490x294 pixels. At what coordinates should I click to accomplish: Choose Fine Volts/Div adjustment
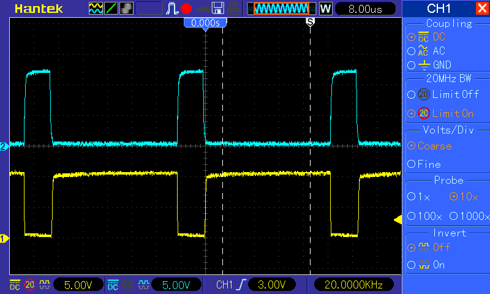(424, 164)
